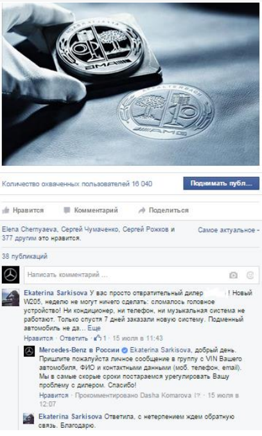Click the 15 июля в 11:43 timestamp
The image size is (262, 436).
pyautogui.click(x=137, y=338)
